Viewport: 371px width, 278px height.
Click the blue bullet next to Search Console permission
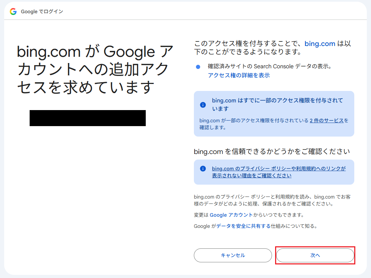[x=198, y=67]
